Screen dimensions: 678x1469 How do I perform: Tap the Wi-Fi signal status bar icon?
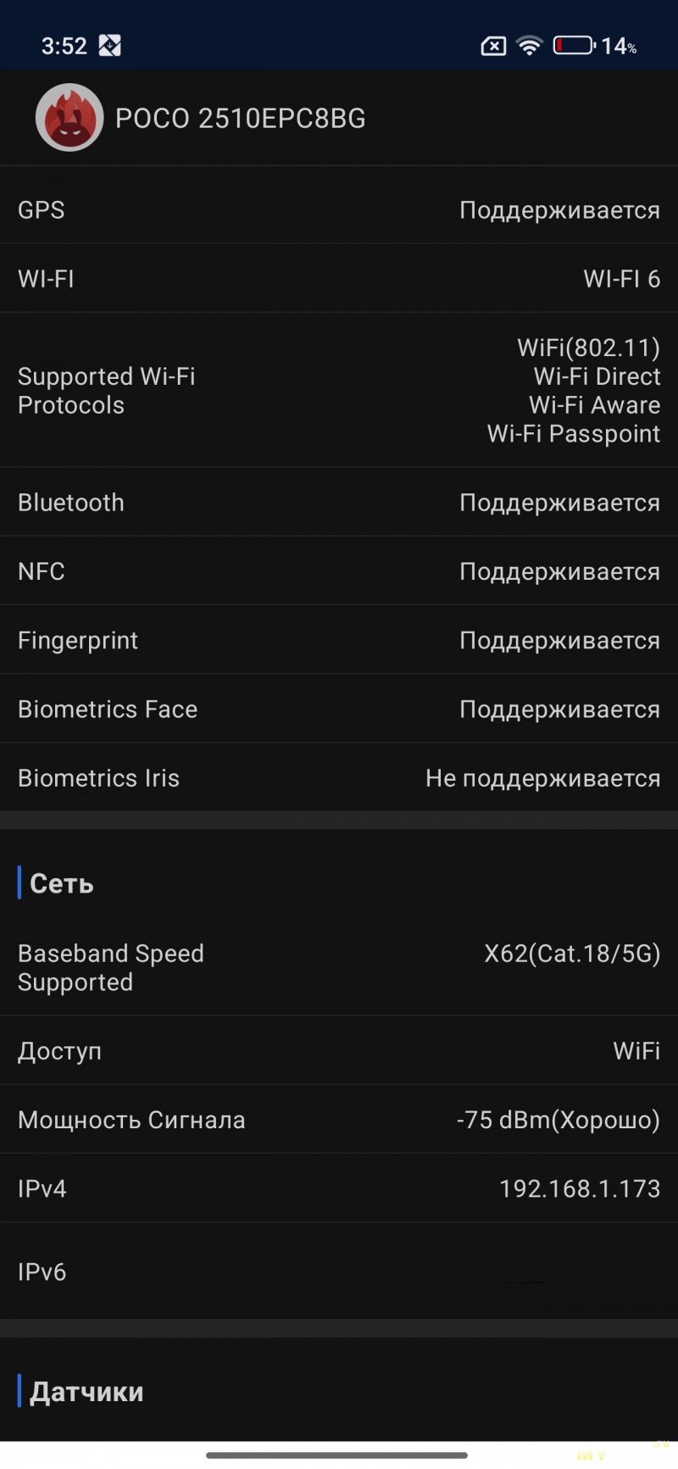point(530,46)
